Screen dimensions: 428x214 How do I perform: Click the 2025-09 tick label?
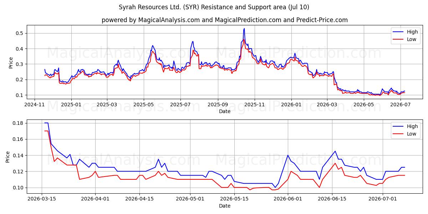coord(218,105)
